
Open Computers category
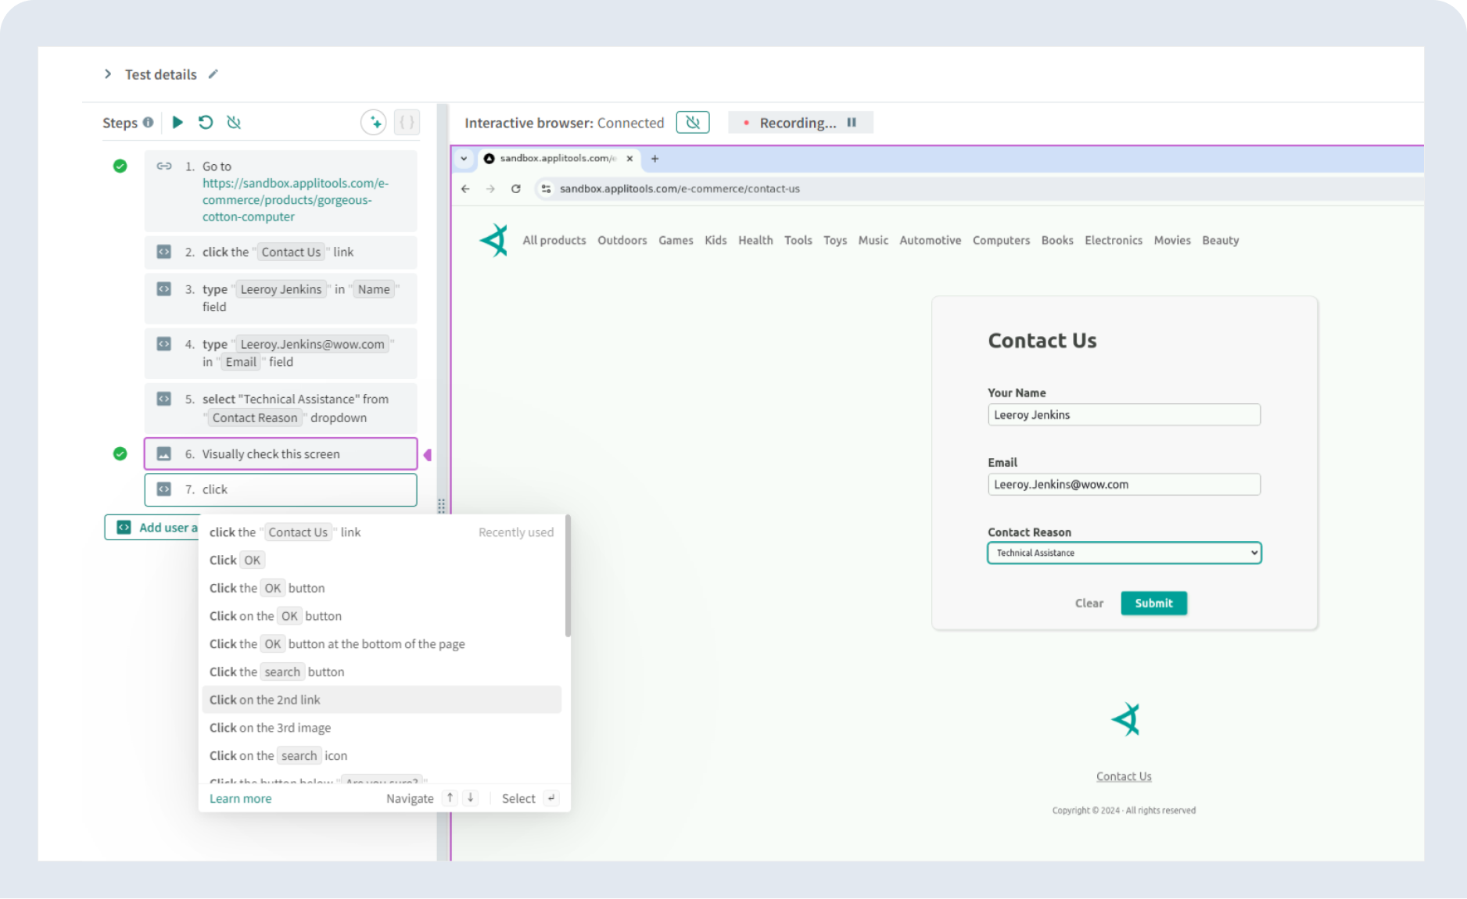1001,241
